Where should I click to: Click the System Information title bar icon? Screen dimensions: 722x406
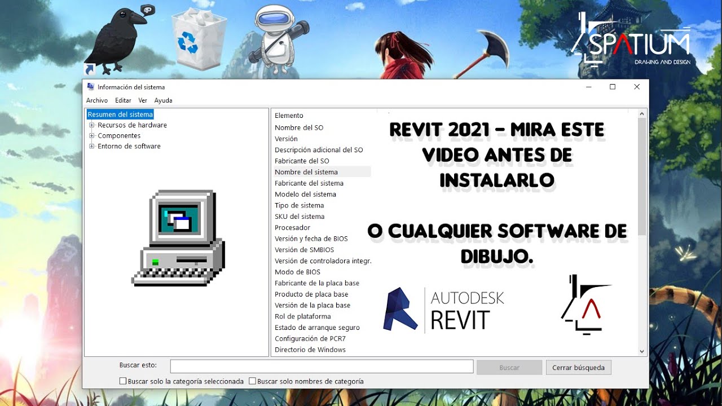click(x=90, y=87)
